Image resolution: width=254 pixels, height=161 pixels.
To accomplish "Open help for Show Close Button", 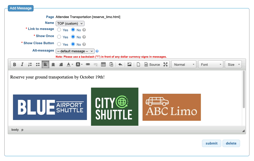I will point(84,44).
